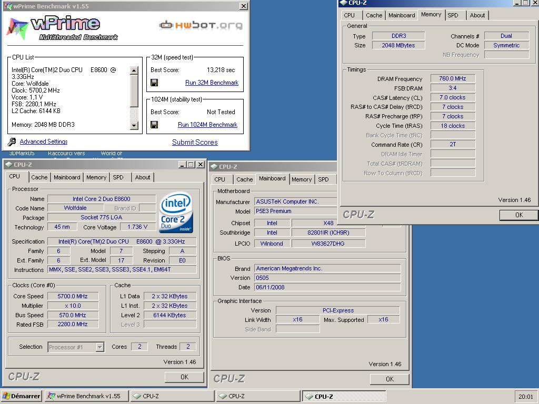Run the 1024M Benchmark
Screen dimensions: 539x404
207,125
